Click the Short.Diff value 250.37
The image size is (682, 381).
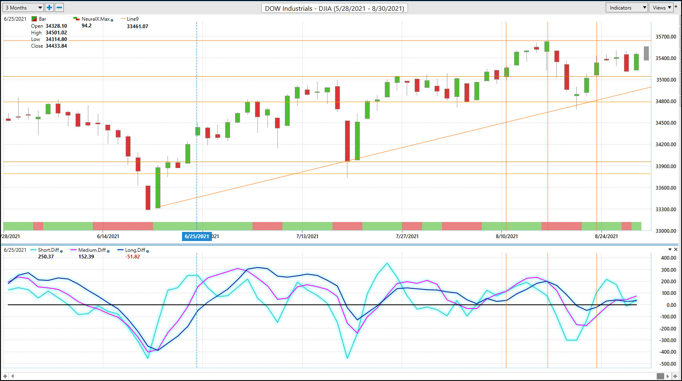[x=46, y=257]
